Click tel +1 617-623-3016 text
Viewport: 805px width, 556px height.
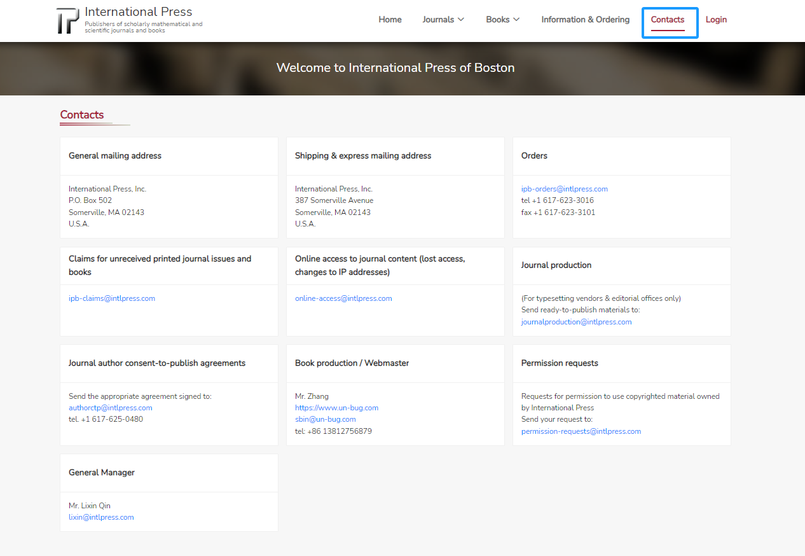558,200
